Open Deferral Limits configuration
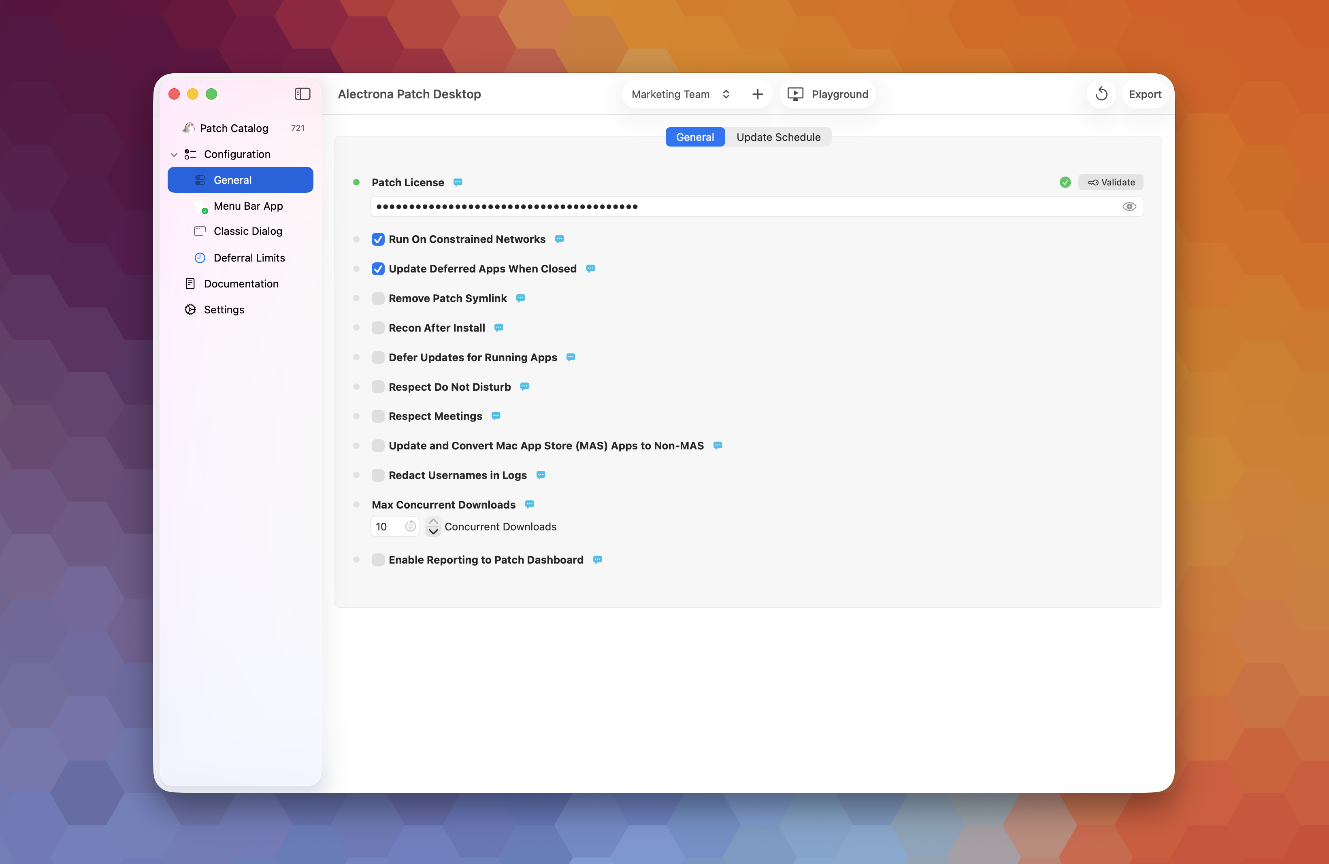This screenshot has width=1329, height=864. [240, 257]
